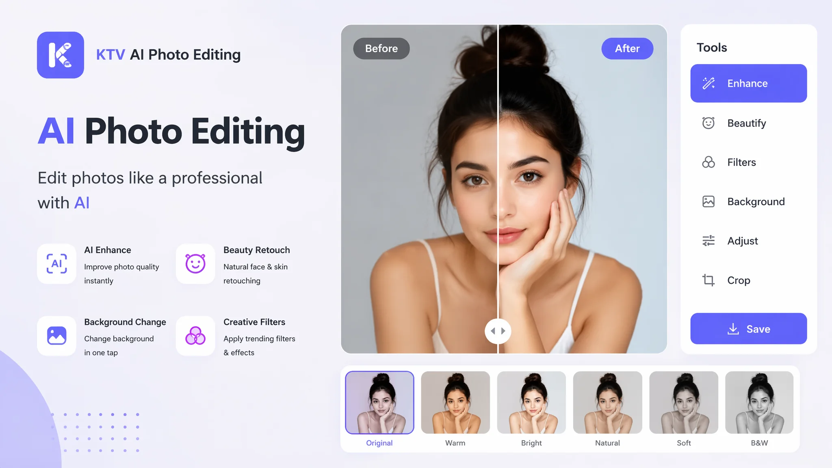The height and width of the screenshot is (468, 832).
Task: Apply the Soft filter thumbnail
Action: 684,402
